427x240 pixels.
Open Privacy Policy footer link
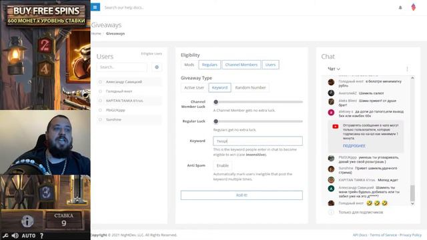pos(410,235)
